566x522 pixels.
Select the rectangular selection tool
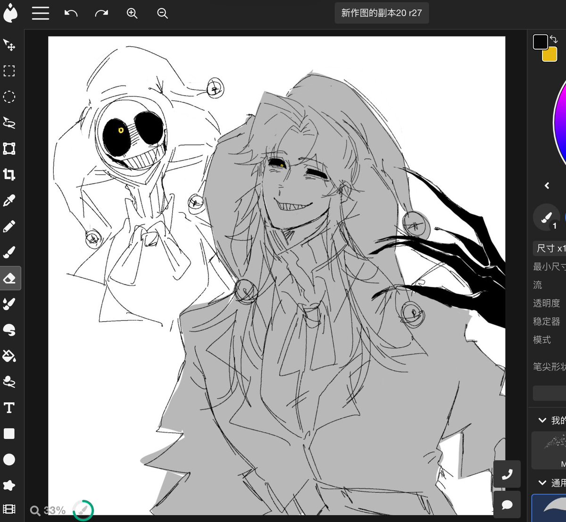[x=9, y=71]
